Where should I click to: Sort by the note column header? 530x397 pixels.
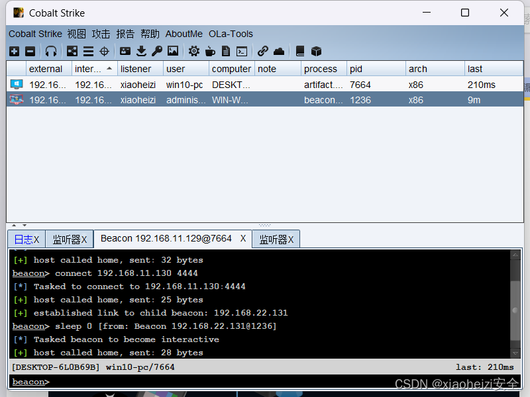click(278, 69)
